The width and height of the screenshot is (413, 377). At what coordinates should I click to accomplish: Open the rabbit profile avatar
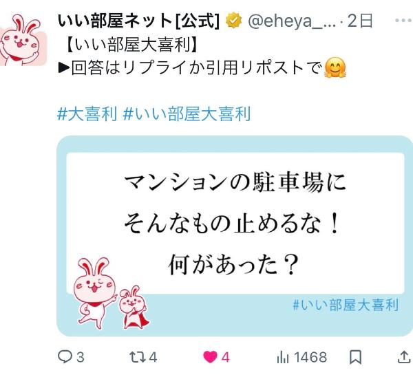pos(23,40)
